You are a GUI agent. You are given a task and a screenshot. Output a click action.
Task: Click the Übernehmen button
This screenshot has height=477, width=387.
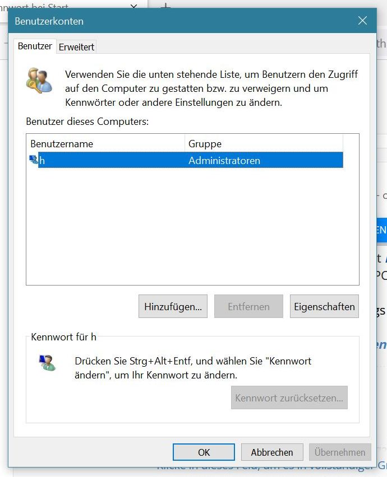pos(340,452)
